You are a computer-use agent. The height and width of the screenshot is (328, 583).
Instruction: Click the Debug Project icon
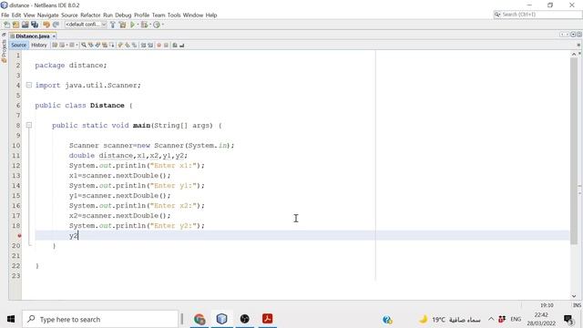coord(144,25)
